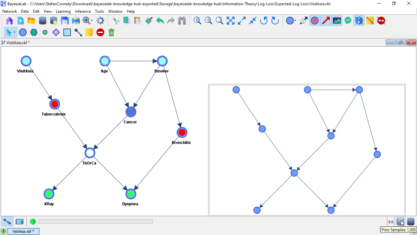Image resolution: width=417 pixels, height=235 pixels.
Task: Click the green status indicator circle
Action: [33, 222]
